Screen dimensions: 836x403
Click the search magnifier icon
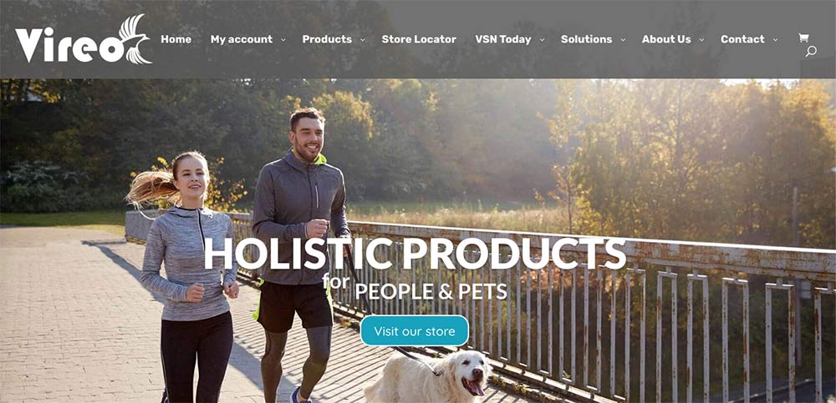tap(810, 52)
